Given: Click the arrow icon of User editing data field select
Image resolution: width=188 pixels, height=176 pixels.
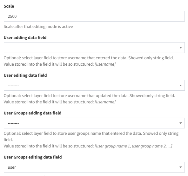Looking at the screenshot, I should (x=181, y=85).
